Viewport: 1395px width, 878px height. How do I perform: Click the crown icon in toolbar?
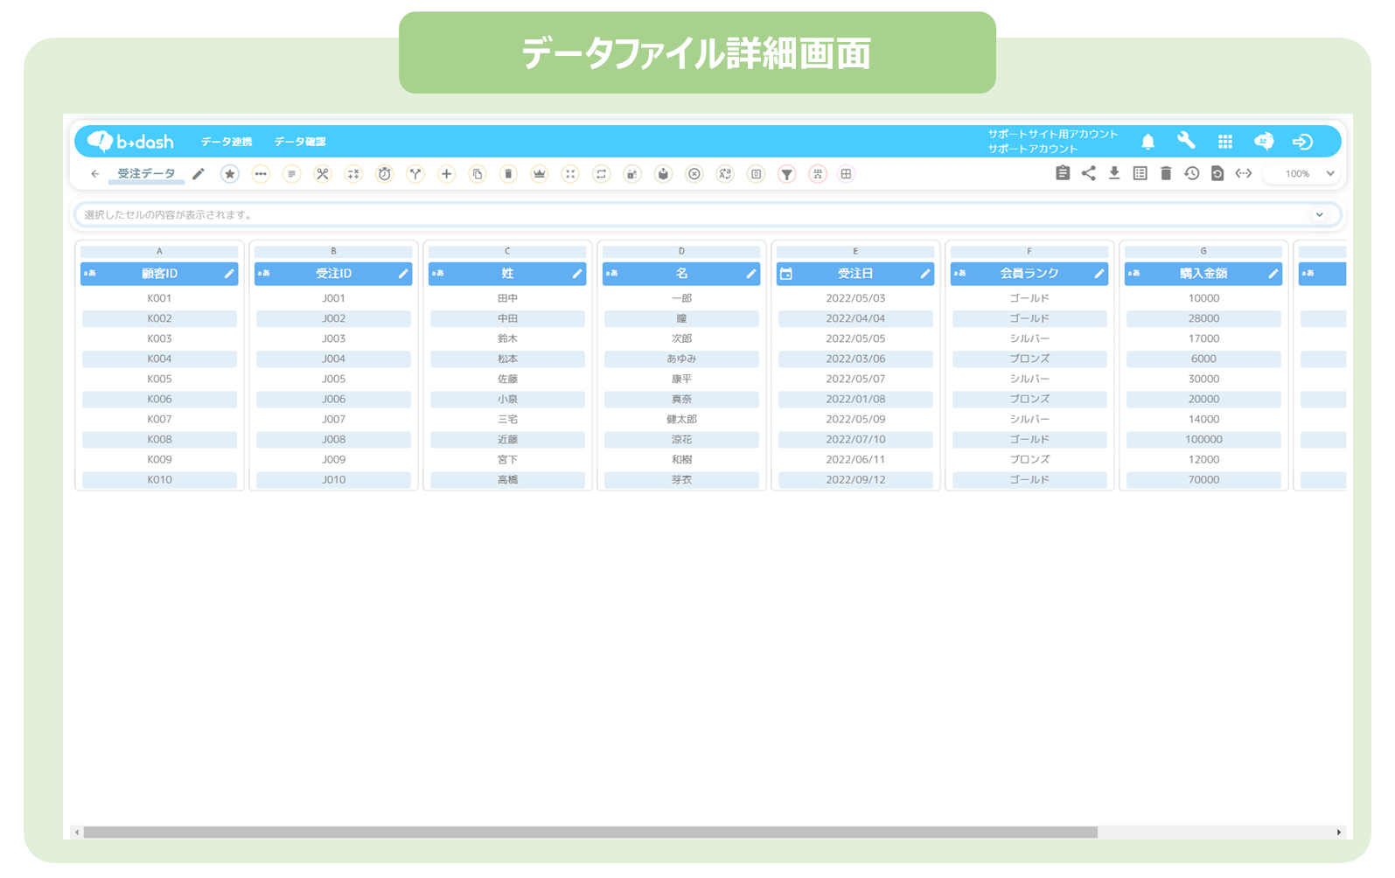pos(539,174)
